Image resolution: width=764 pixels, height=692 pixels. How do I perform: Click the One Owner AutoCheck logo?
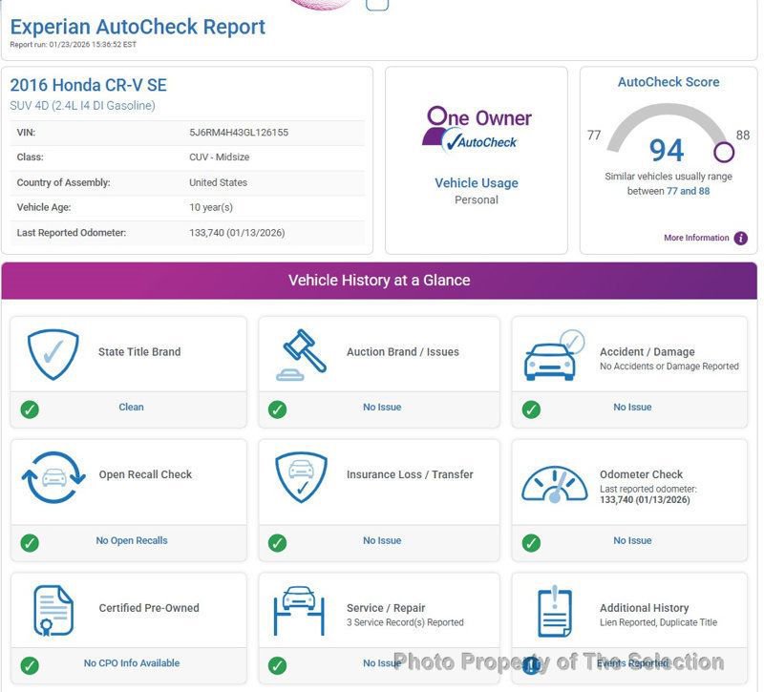click(476, 128)
